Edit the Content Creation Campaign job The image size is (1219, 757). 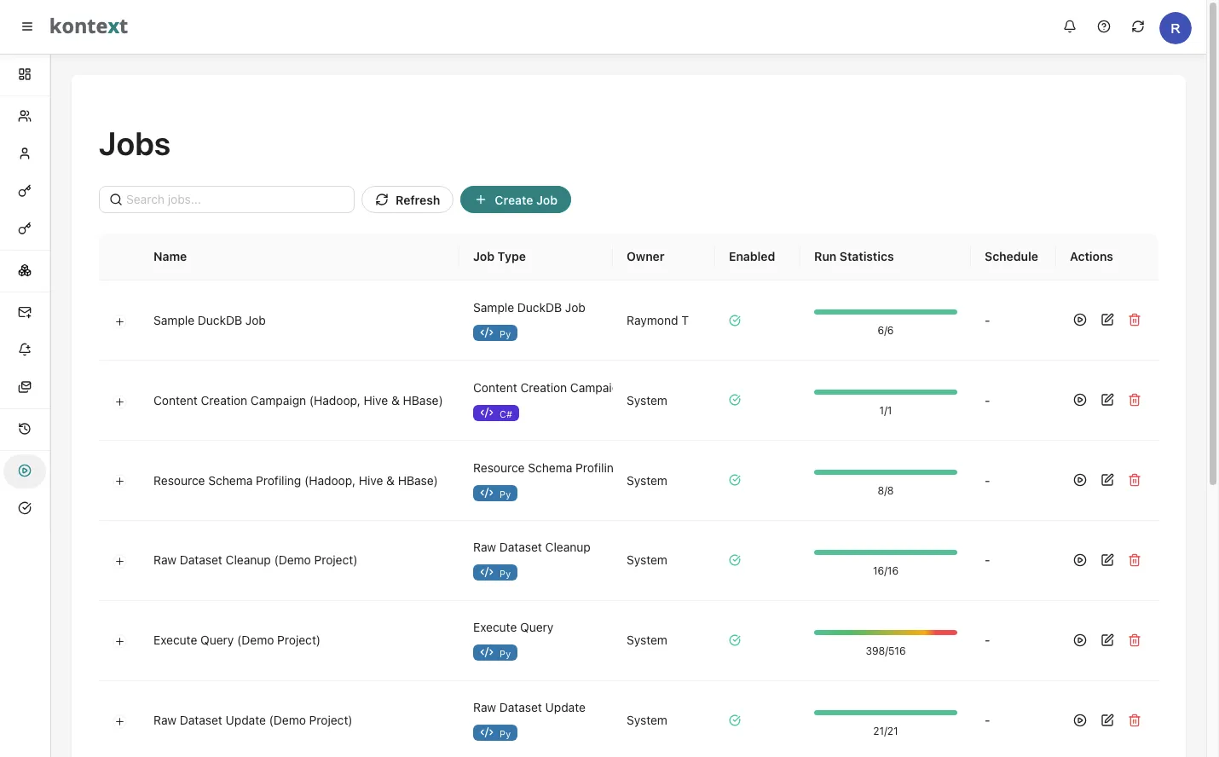pos(1106,400)
